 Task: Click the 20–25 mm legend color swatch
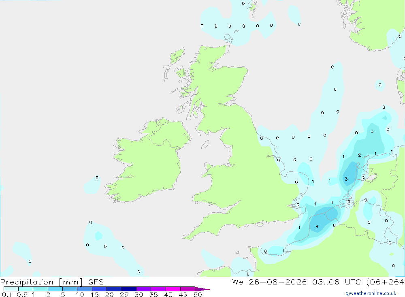(114, 289)
